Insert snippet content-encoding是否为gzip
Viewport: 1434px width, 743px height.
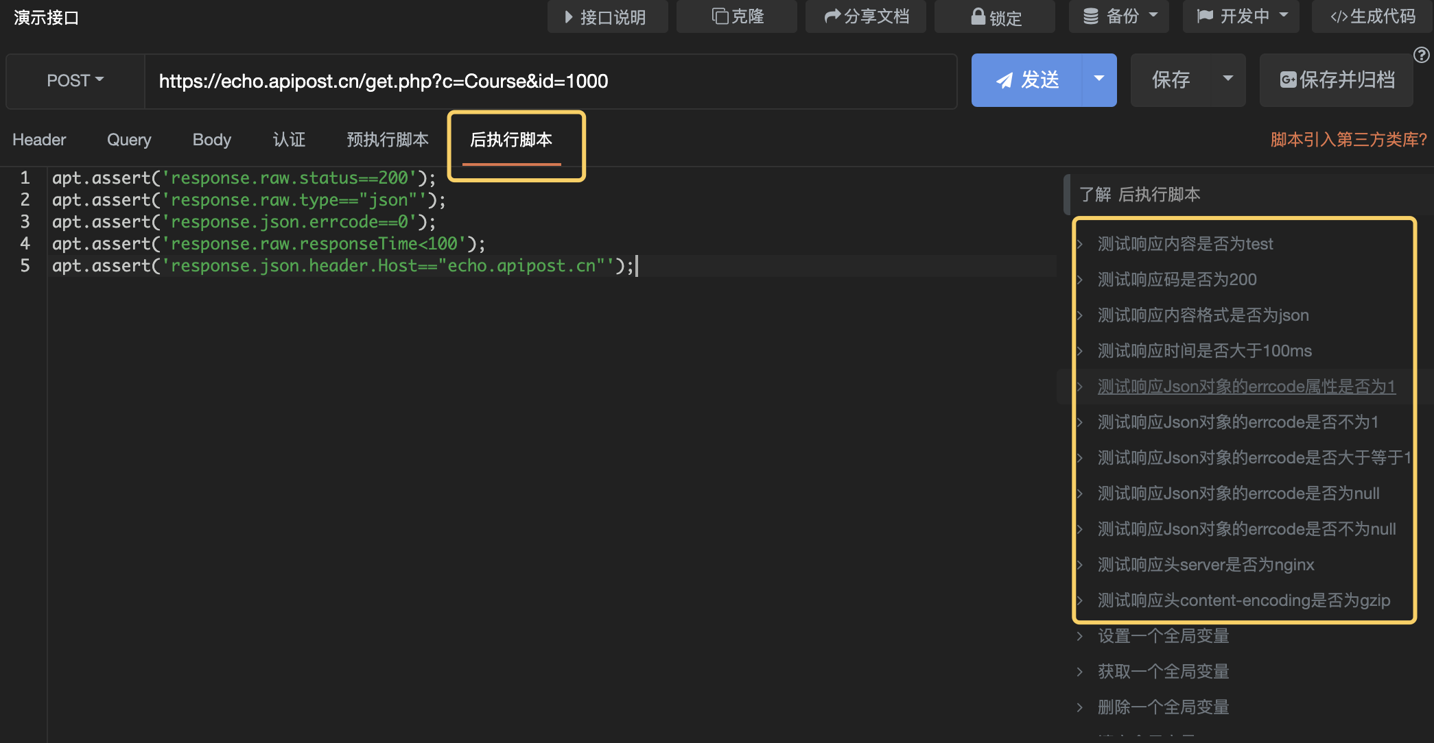click(1244, 600)
